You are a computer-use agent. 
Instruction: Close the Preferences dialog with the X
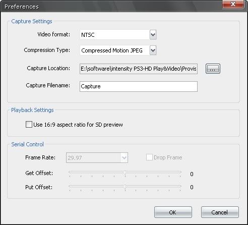tap(233, 4)
